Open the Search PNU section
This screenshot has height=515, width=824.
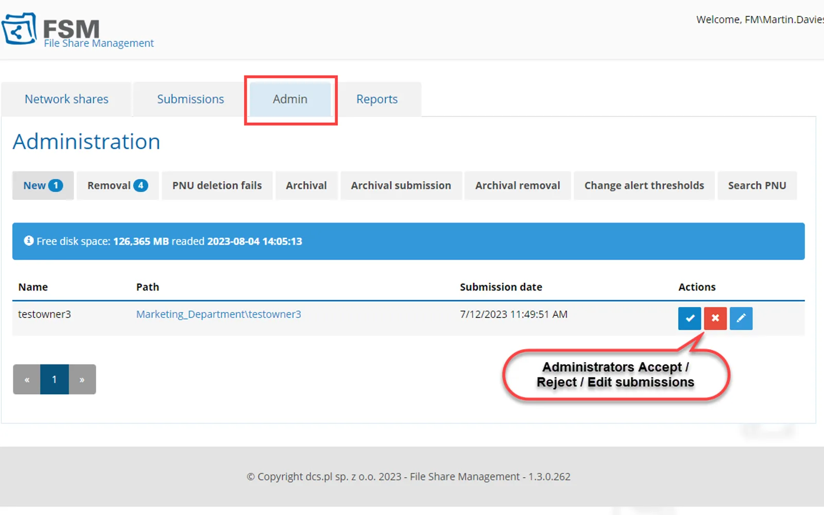coord(757,185)
